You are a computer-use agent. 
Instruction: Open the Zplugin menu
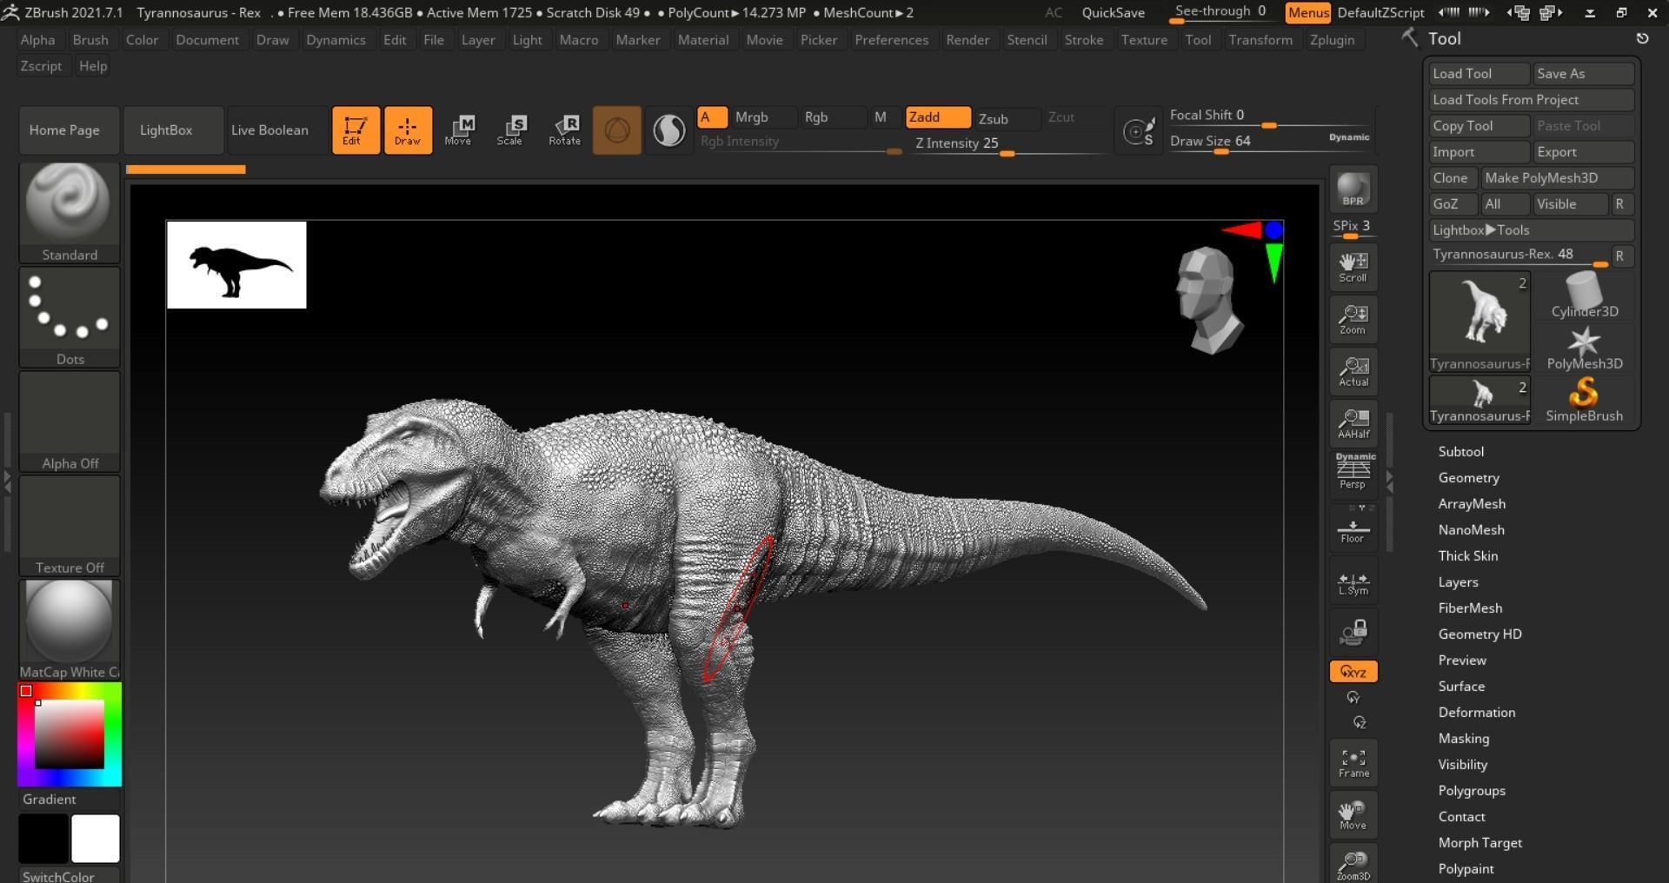pos(1332,40)
